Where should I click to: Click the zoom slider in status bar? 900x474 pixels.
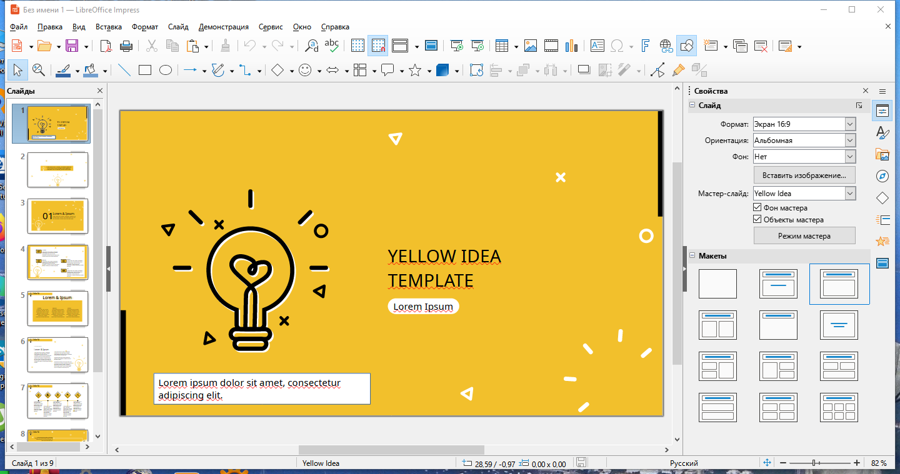[x=821, y=463]
